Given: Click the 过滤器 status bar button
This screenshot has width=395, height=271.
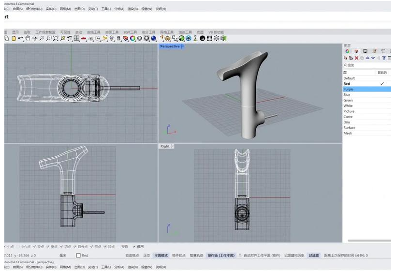Looking at the screenshot, I should (x=314, y=256).
